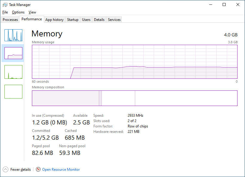Click the Task Manager icon in title bar
This screenshot has width=245, height=177.
pyautogui.click(x=5, y=5)
